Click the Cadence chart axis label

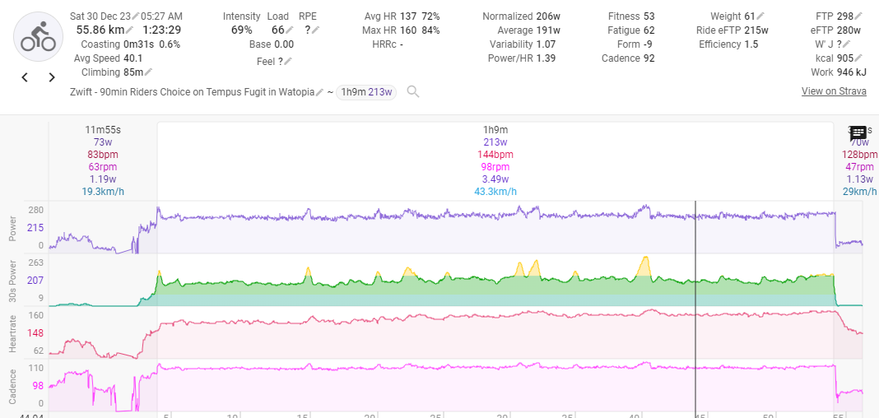point(12,386)
